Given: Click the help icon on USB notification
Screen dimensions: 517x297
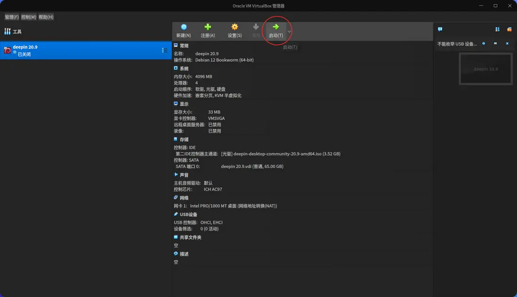Looking at the screenshot, I should tap(484, 43).
